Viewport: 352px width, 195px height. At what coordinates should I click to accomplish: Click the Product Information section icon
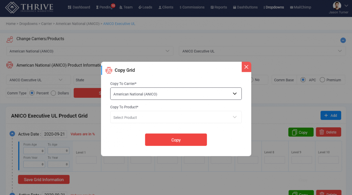click(x=9, y=65)
